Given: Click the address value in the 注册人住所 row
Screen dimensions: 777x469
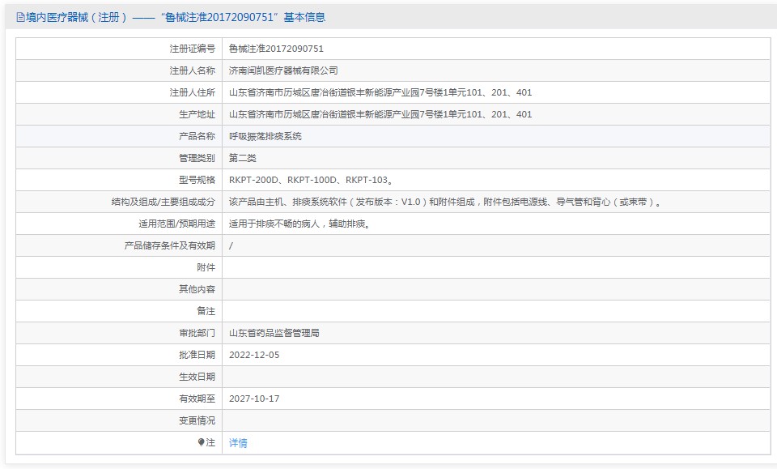Looking at the screenshot, I should 380,92.
